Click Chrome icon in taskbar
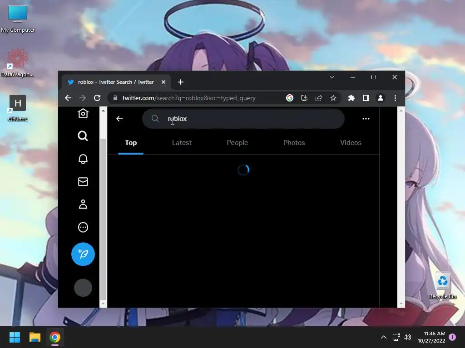 tap(55, 337)
